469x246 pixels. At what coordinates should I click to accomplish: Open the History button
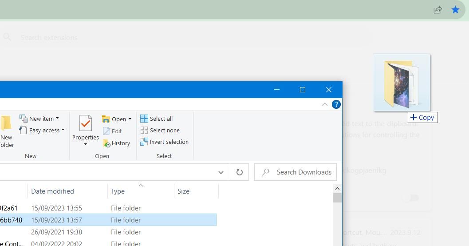pos(116,143)
